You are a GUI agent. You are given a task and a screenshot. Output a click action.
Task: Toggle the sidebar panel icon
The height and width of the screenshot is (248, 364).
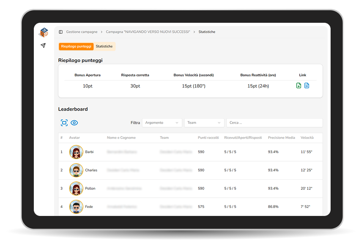(x=60, y=32)
